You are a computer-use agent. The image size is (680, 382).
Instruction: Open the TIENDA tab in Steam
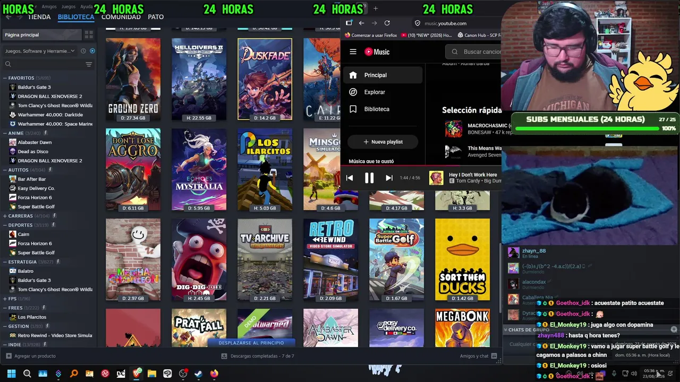click(39, 17)
